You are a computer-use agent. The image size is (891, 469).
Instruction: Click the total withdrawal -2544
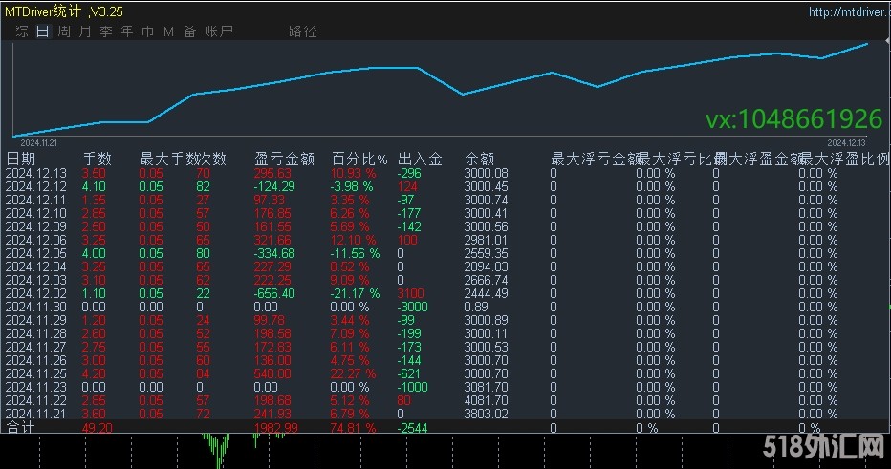click(x=413, y=428)
